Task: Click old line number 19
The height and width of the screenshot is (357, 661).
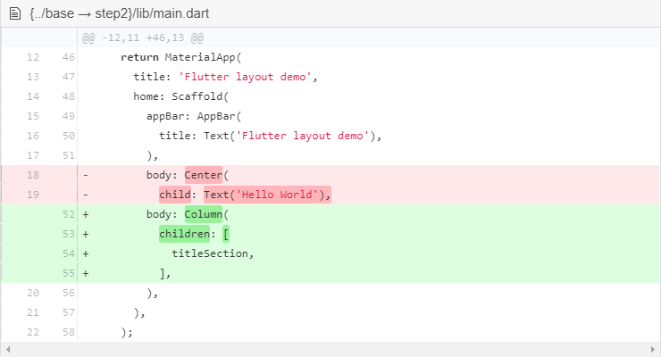Action: point(33,195)
